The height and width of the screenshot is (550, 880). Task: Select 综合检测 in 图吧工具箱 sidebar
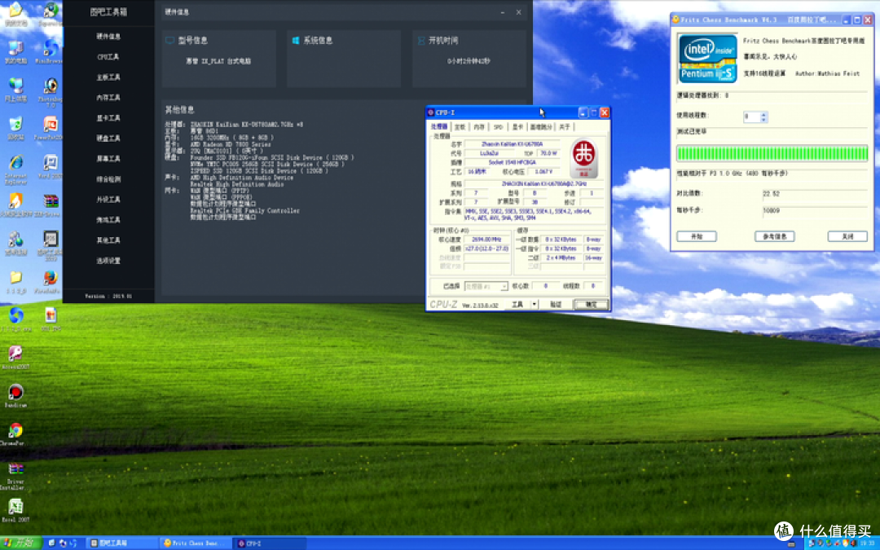pyautogui.click(x=108, y=179)
